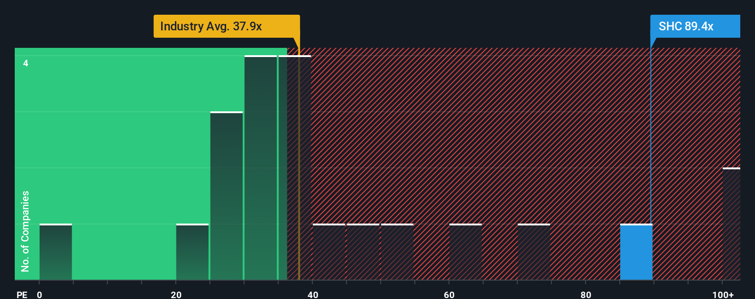Click the x-axis value 80
The image size is (755, 299).
(586, 294)
